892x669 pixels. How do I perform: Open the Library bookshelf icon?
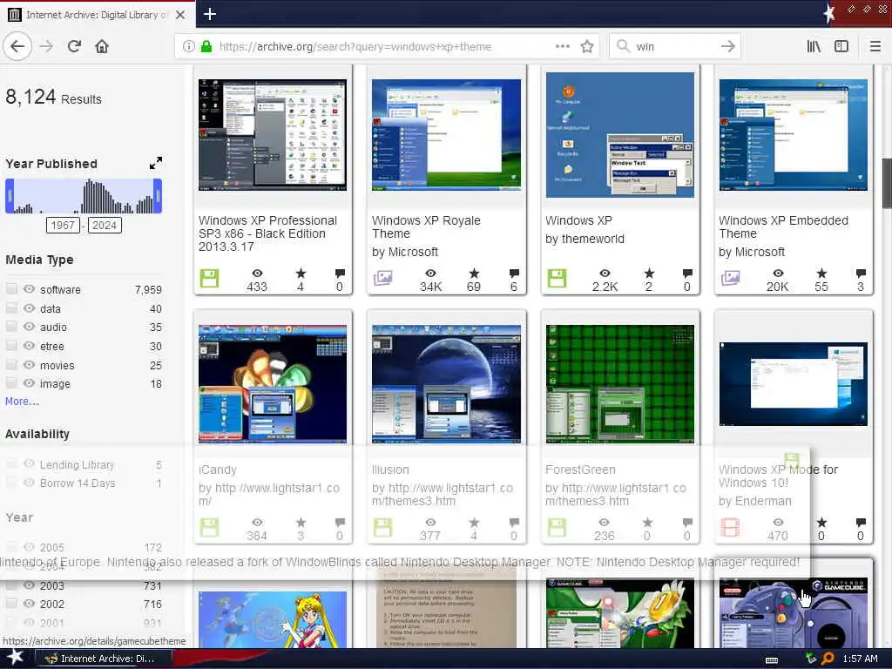[814, 46]
